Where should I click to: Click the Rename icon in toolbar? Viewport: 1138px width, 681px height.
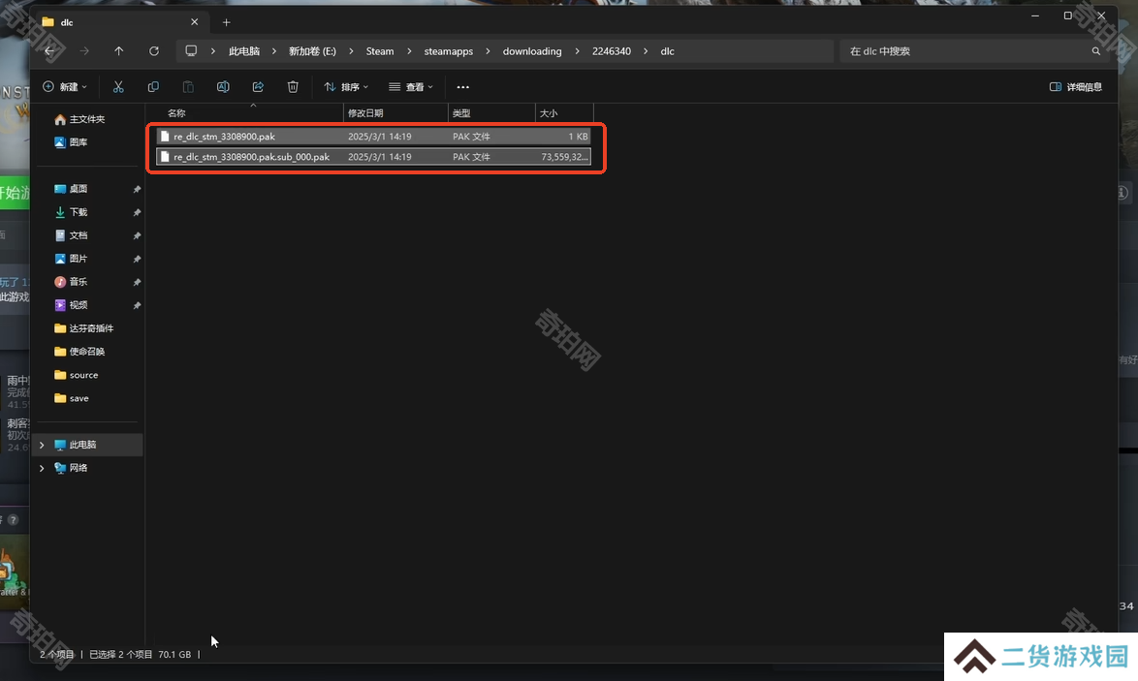(223, 87)
